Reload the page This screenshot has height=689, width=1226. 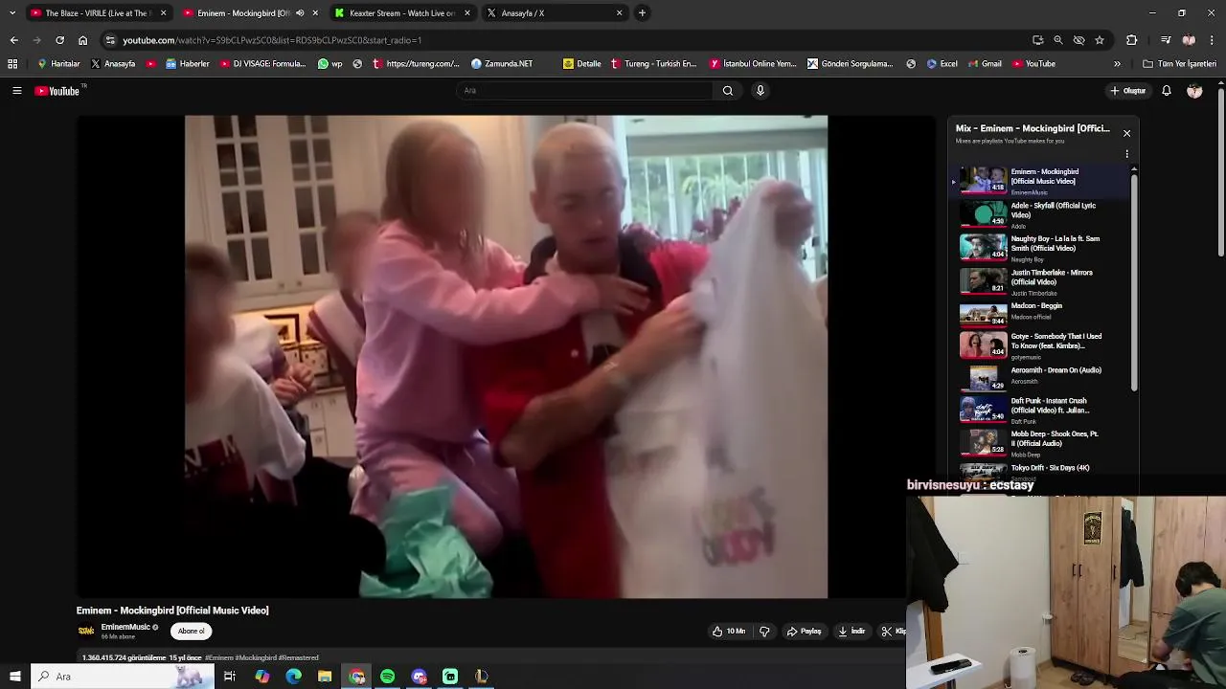click(59, 40)
